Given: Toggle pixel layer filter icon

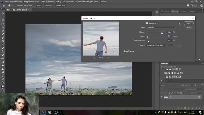Looking at the screenshot, I should pos(183,85).
